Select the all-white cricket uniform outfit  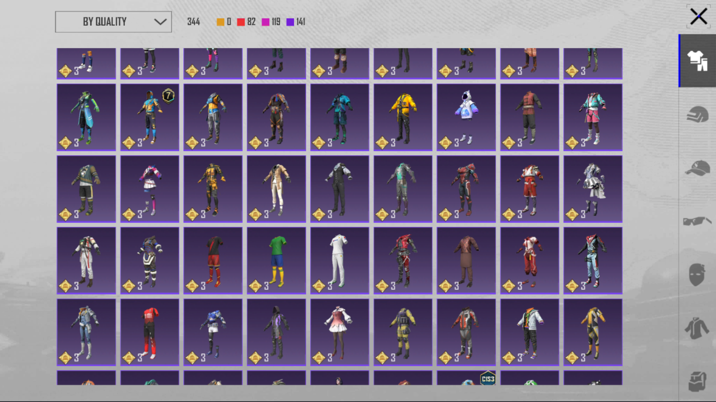click(x=340, y=261)
